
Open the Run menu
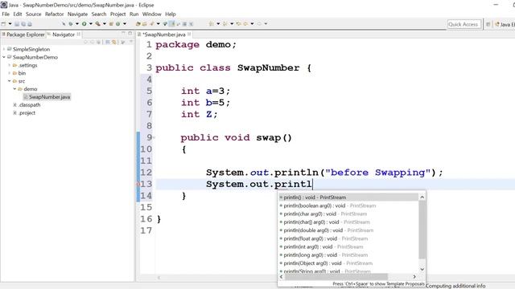134,14
